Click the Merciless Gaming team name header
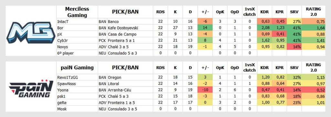The width and height of the screenshot is (331, 117). (x=77, y=12)
